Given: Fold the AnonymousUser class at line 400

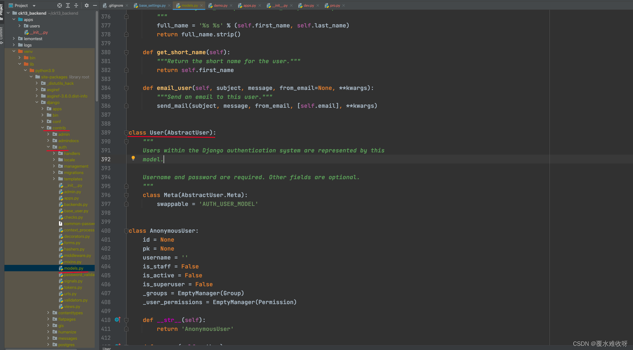Looking at the screenshot, I should tap(126, 231).
